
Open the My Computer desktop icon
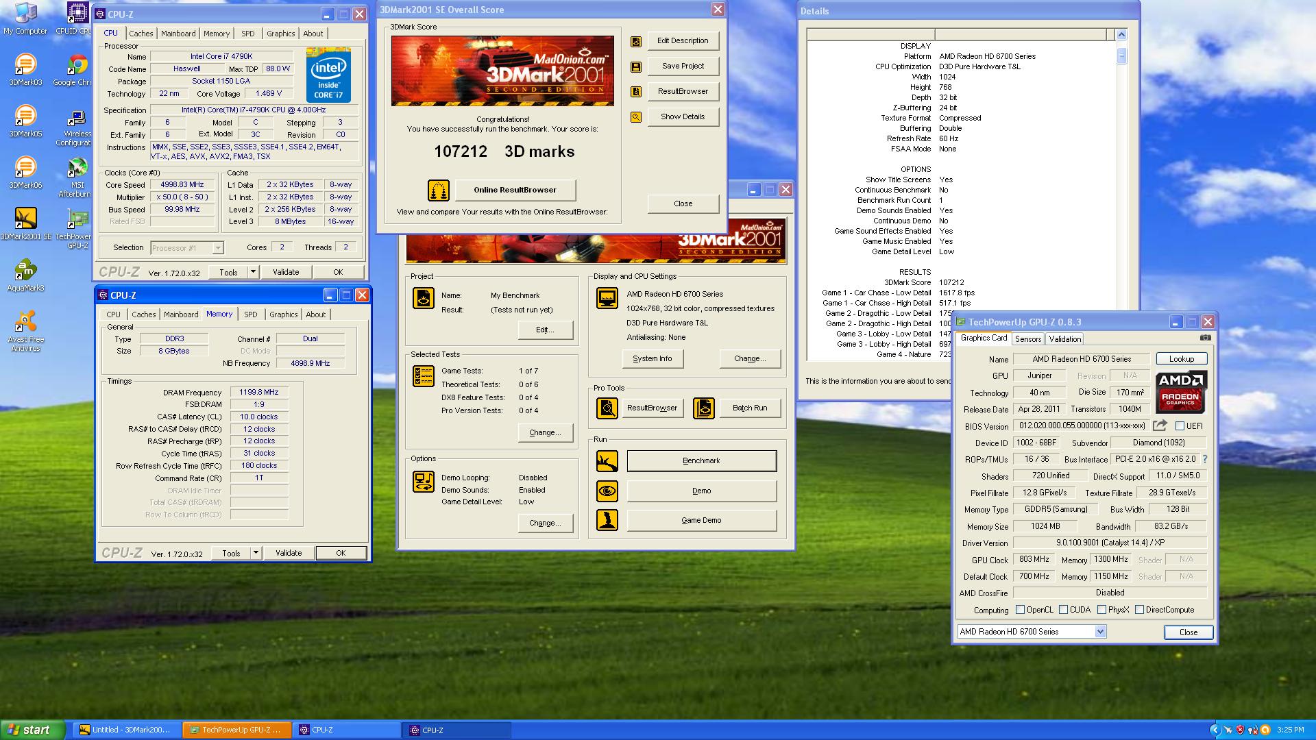pos(25,18)
